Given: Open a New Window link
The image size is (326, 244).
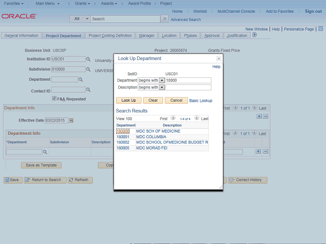Looking at the screenshot, I should (257, 29).
